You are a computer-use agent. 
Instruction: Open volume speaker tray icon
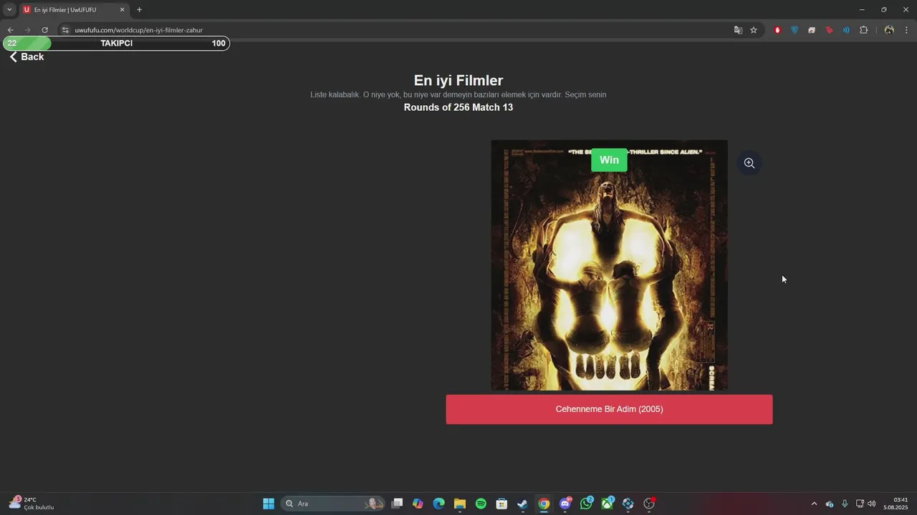point(872,504)
